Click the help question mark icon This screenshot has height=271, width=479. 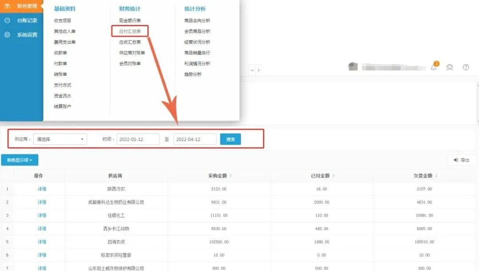(466, 67)
